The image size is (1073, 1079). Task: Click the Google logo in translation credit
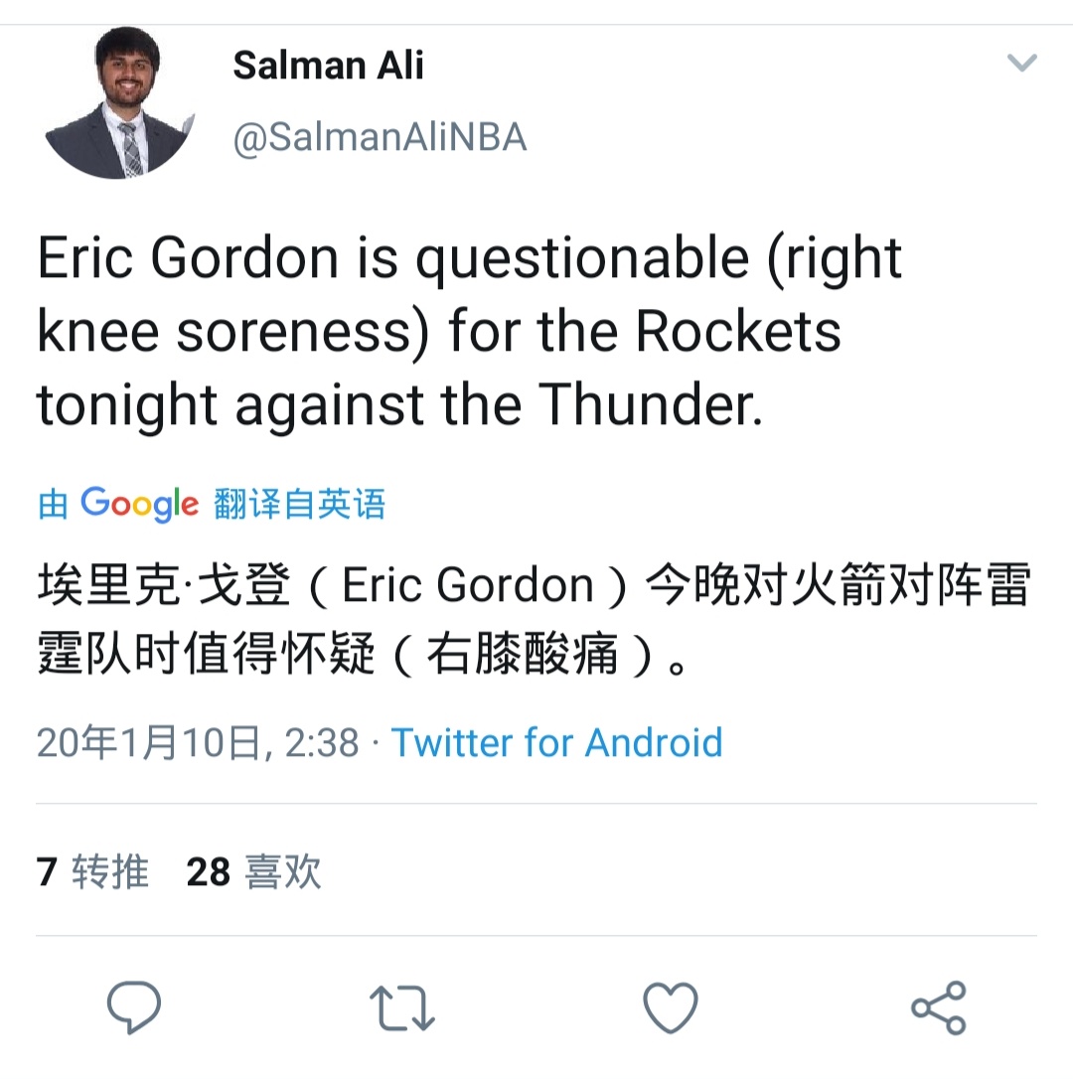pyautogui.click(x=139, y=504)
